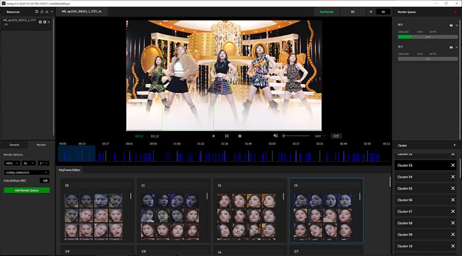462x256 pixels.
Task: Click the RunFaceAI button
Action: 327,12
